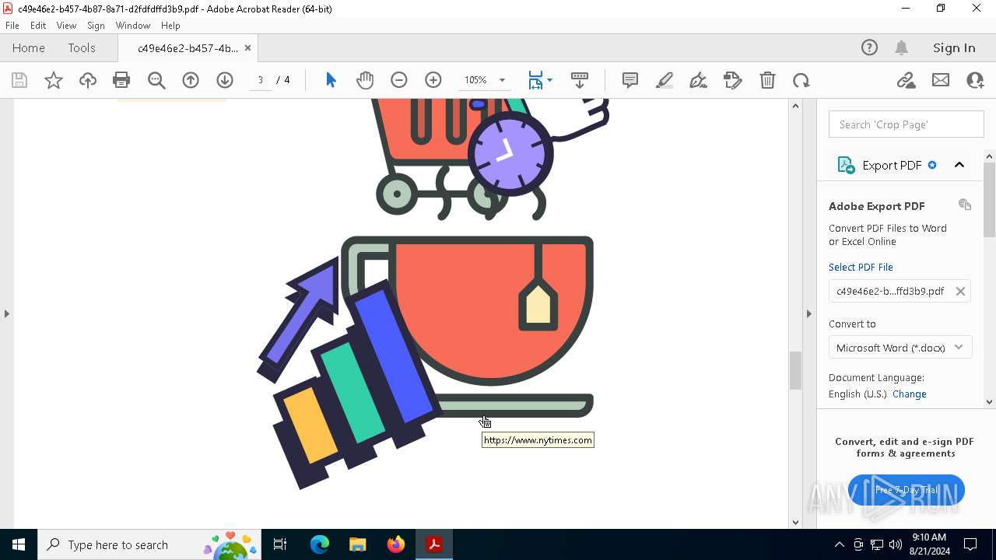This screenshot has width=996, height=560.
Task: Bookmark file with the star icon
Action: pyautogui.click(x=54, y=80)
